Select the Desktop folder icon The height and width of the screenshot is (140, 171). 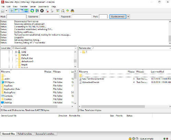(2, 102)
